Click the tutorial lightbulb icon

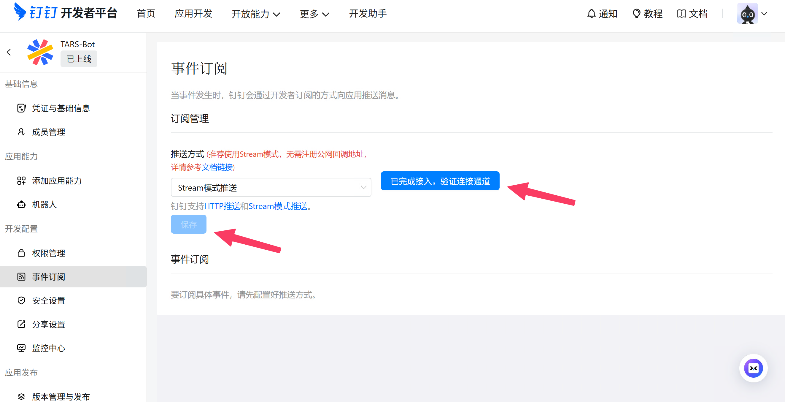coord(636,14)
